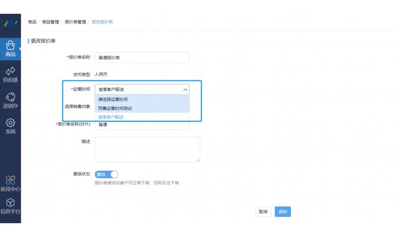
Task: Click the 系统 settings gear icon
Action: coord(10,125)
